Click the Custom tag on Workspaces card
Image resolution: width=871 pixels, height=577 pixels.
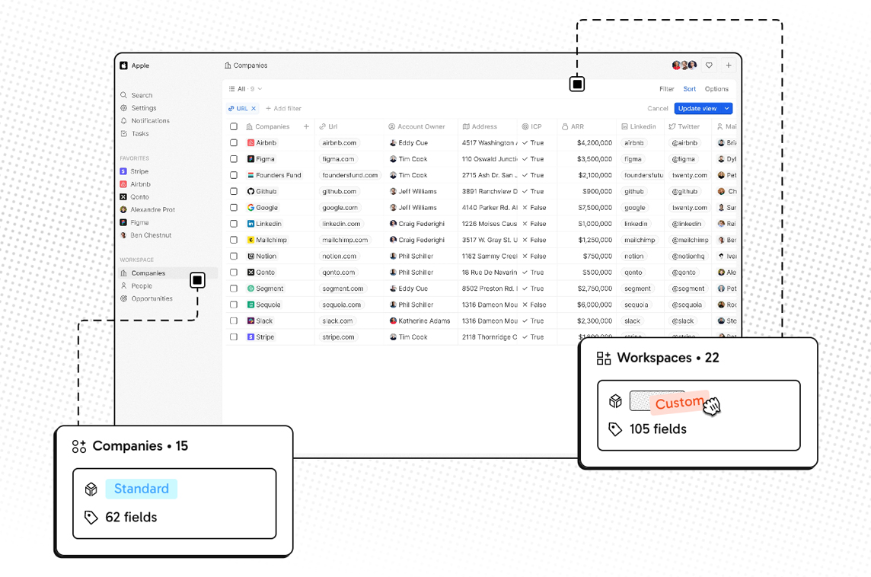(679, 402)
